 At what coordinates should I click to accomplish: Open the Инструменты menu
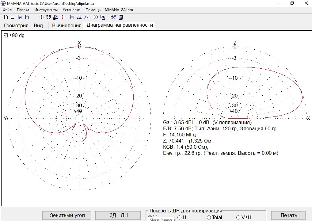[46, 10]
